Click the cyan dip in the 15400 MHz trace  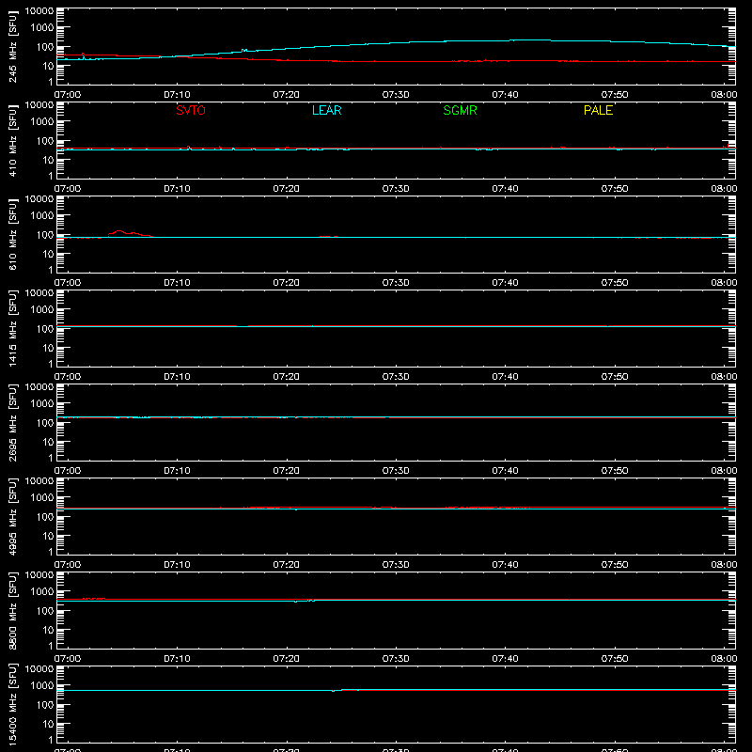click(x=334, y=691)
